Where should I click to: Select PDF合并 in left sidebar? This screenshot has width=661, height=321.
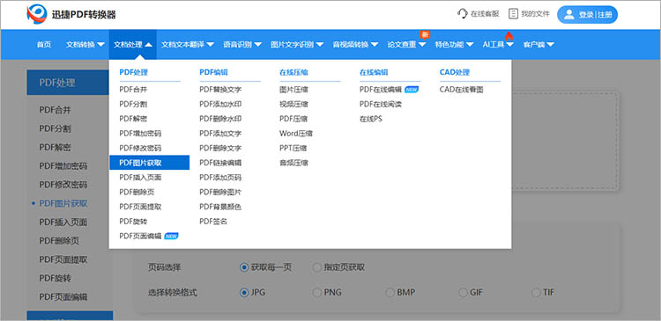56,110
